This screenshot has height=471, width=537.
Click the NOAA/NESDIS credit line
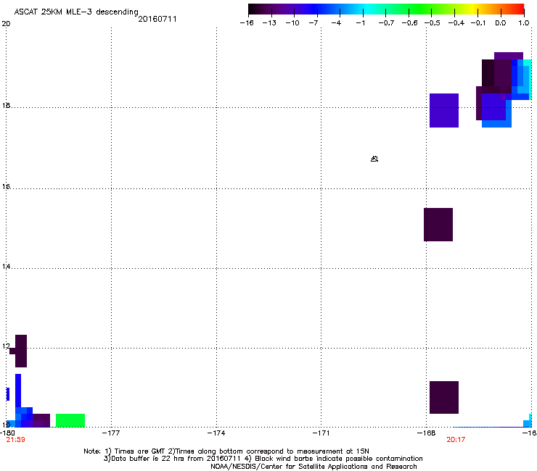tap(313, 467)
